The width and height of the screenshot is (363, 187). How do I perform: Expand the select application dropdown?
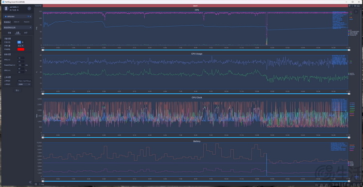(17, 27)
